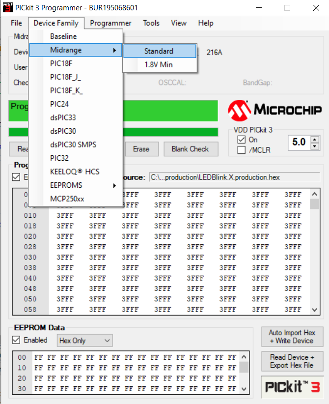This screenshot has width=329, height=404.
Task: Select dsPIC30 device family
Action: point(76,131)
